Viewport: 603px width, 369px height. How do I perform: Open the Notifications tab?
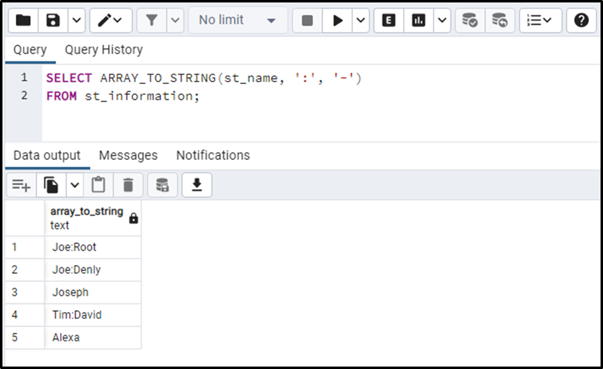coord(213,155)
